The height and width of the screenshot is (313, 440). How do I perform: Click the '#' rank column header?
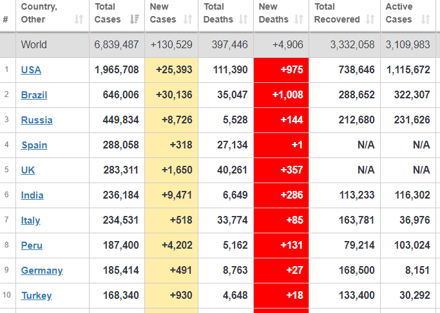tap(5, 19)
